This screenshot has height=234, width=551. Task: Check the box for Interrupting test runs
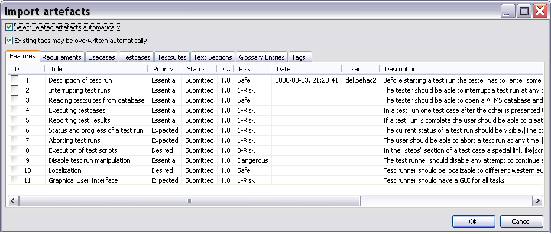[14, 90]
